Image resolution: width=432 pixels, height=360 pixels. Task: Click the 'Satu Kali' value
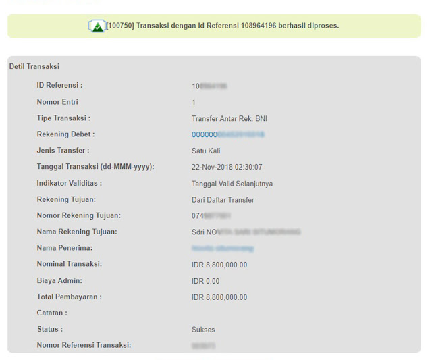[x=206, y=151]
